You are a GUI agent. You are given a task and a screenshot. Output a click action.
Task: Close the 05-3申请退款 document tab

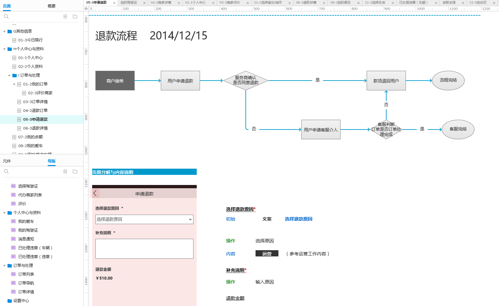click(114, 3)
